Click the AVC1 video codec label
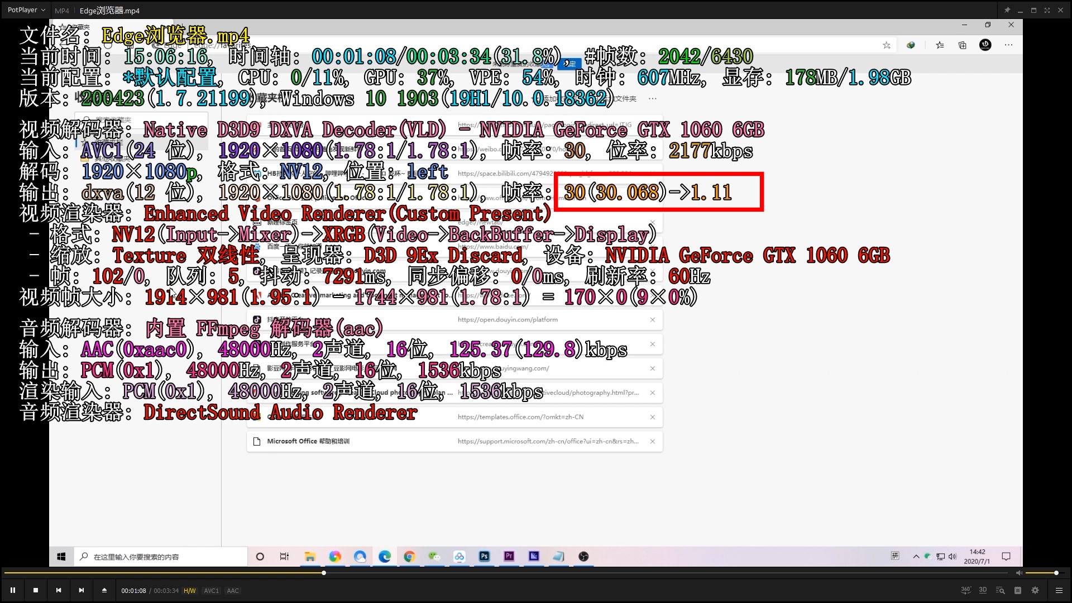Screen dimensions: 1072x603 coord(211,591)
